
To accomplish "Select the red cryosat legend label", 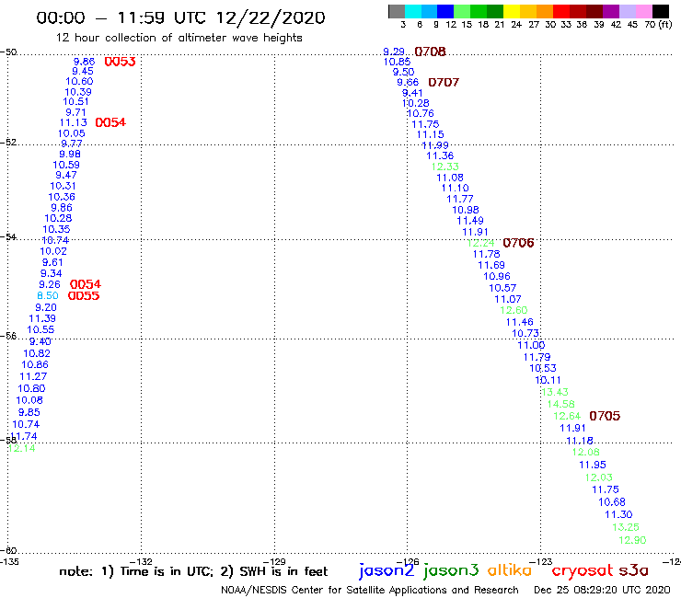I will tap(583, 571).
